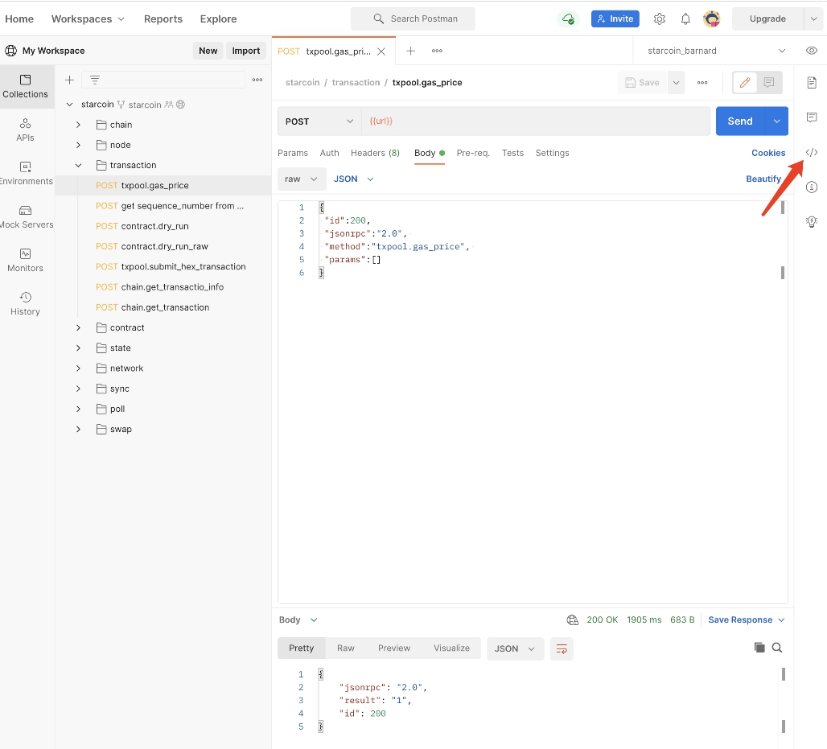Copy the response body to clipboard
This screenshot has height=749, width=827.
click(759, 648)
